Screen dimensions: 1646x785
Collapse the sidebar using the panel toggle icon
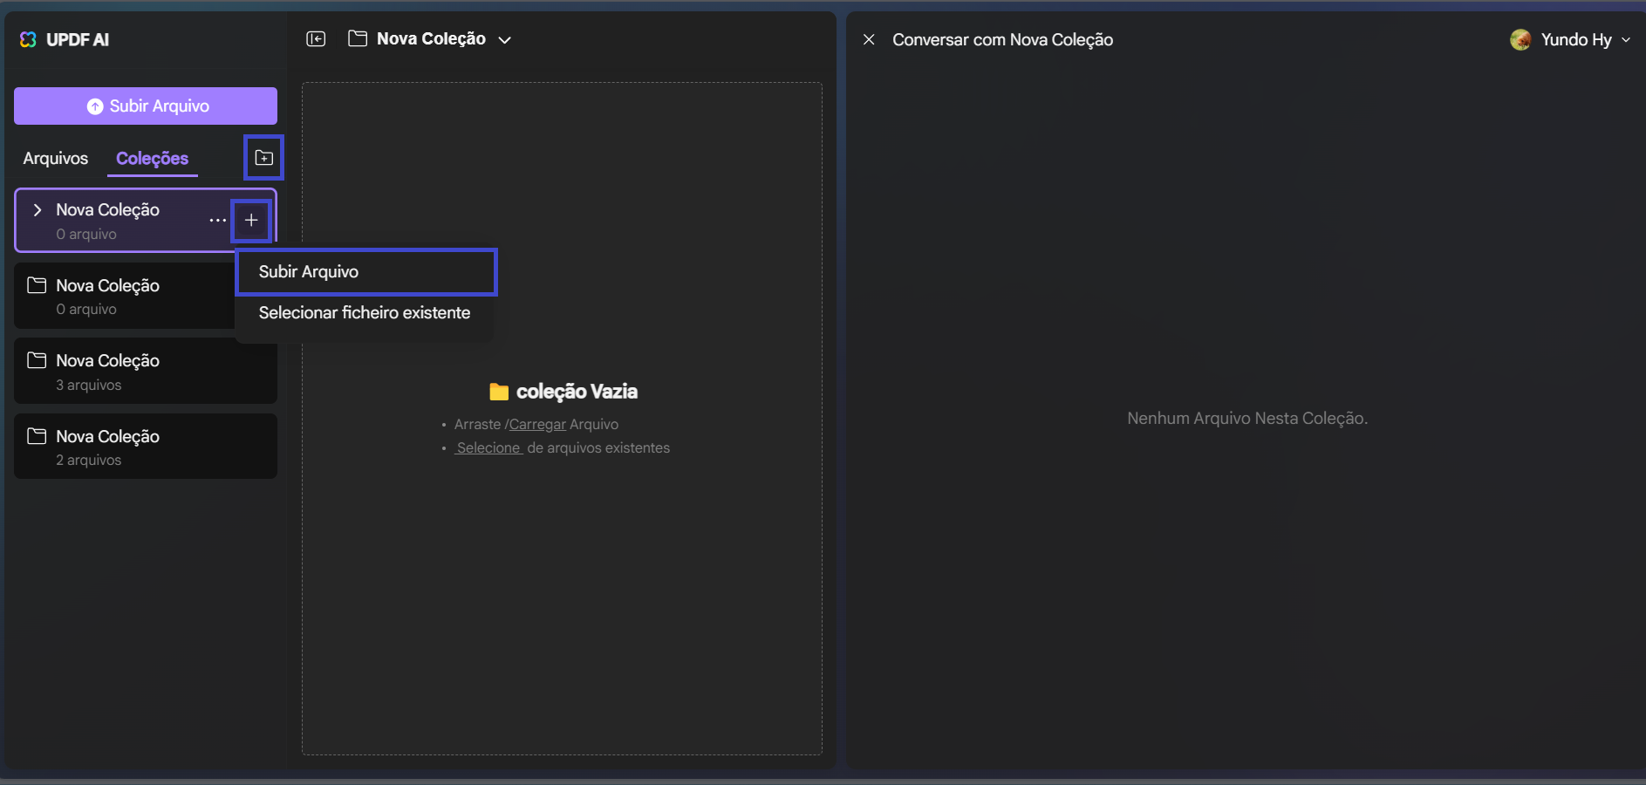tap(316, 38)
